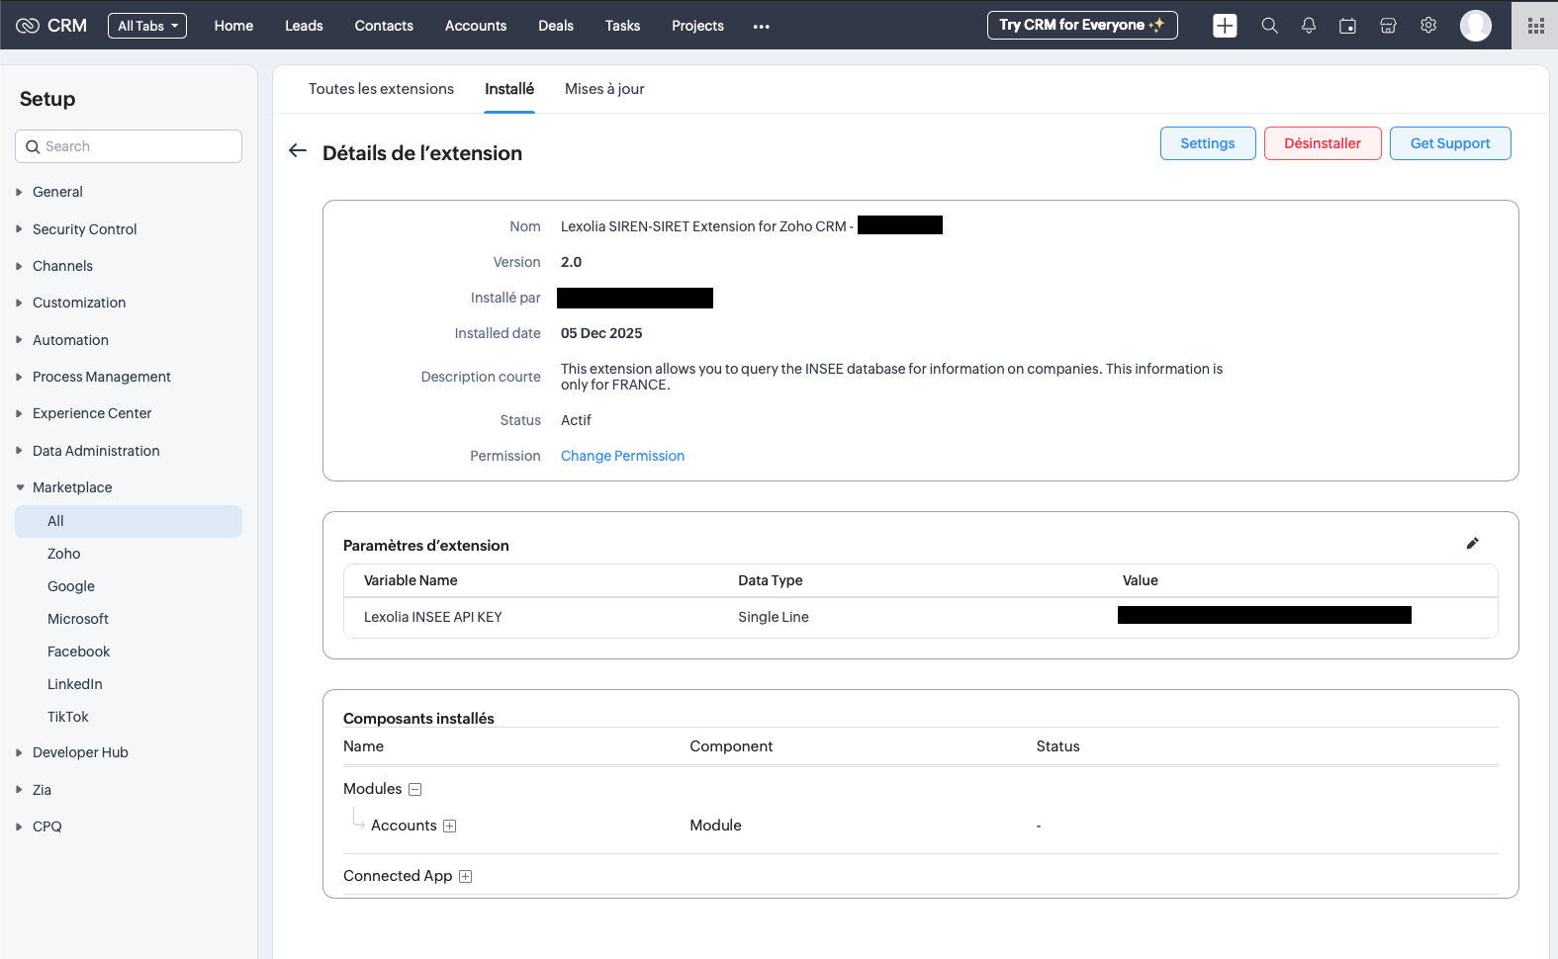The width and height of the screenshot is (1558, 959).
Task: Go to the Contacts tab
Action: [384, 26]
